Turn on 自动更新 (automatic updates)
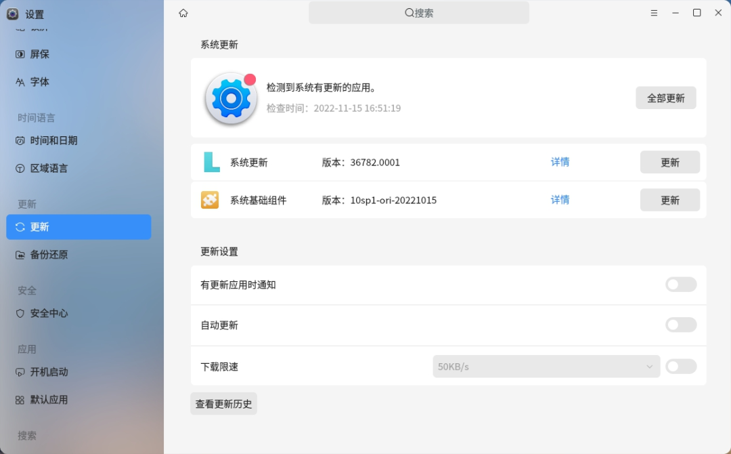Image resolution: width=731 pixels, height=454 pixels. pos(681,325)
